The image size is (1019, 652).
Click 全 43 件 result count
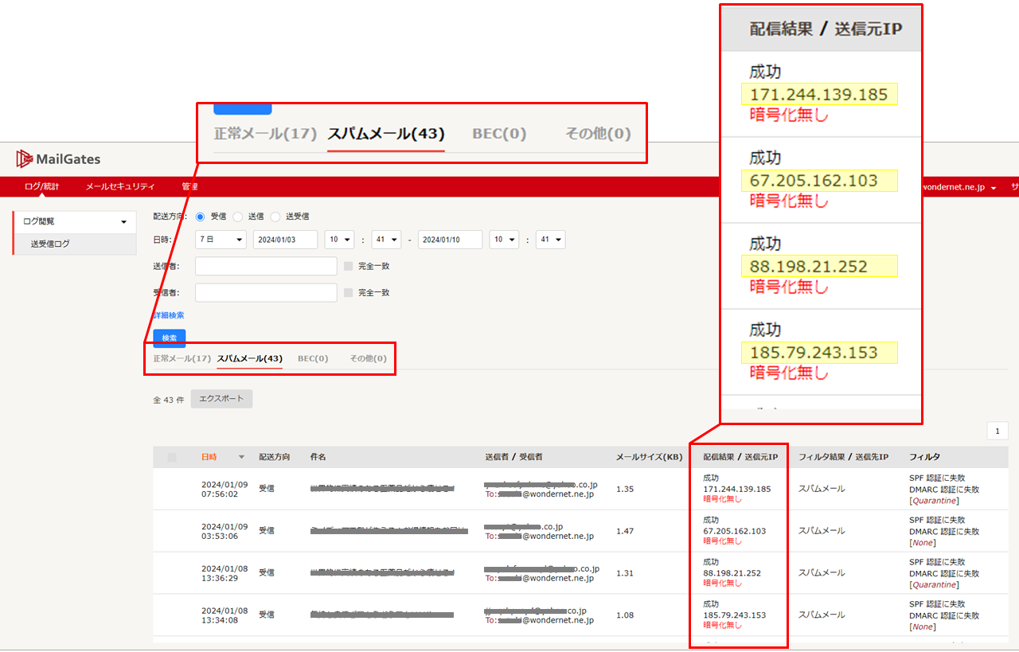pos(169,400)
